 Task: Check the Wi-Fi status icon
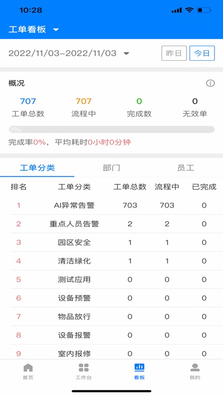(189, 10)
